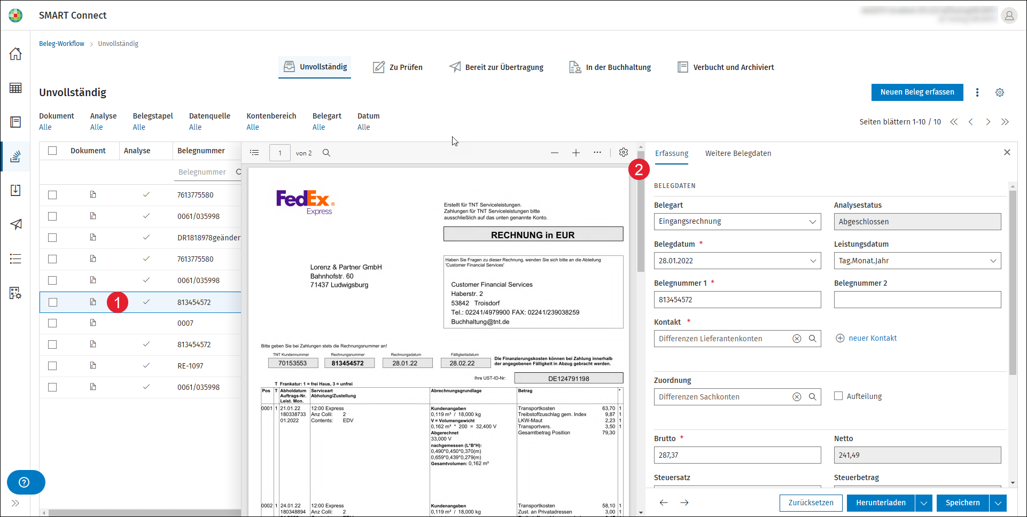The height and width of the screenshot is (517, 1027).
Task: Open the Belegdatum date dropdown
Action: coord(813,261)
